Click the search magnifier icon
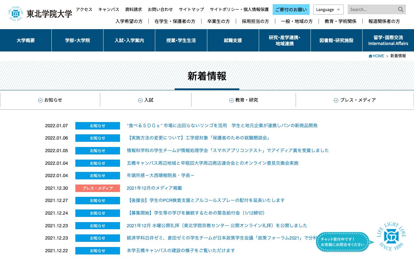This screenshot has width=414, height=259. (400, 9)
